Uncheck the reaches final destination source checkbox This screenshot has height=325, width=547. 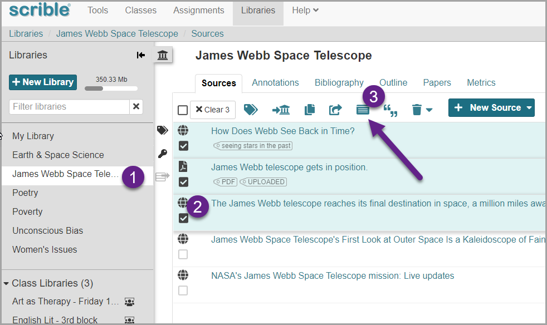pos(183,218)
